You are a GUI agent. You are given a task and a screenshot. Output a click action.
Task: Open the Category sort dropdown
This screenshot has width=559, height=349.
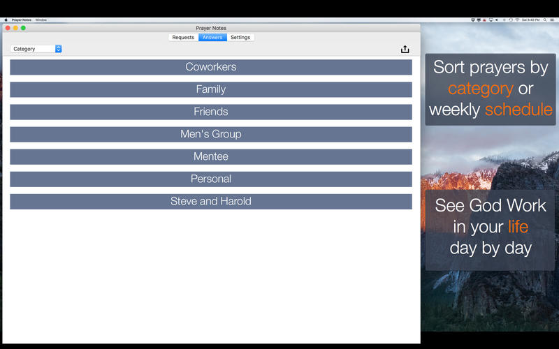click(x=36, y=49)
